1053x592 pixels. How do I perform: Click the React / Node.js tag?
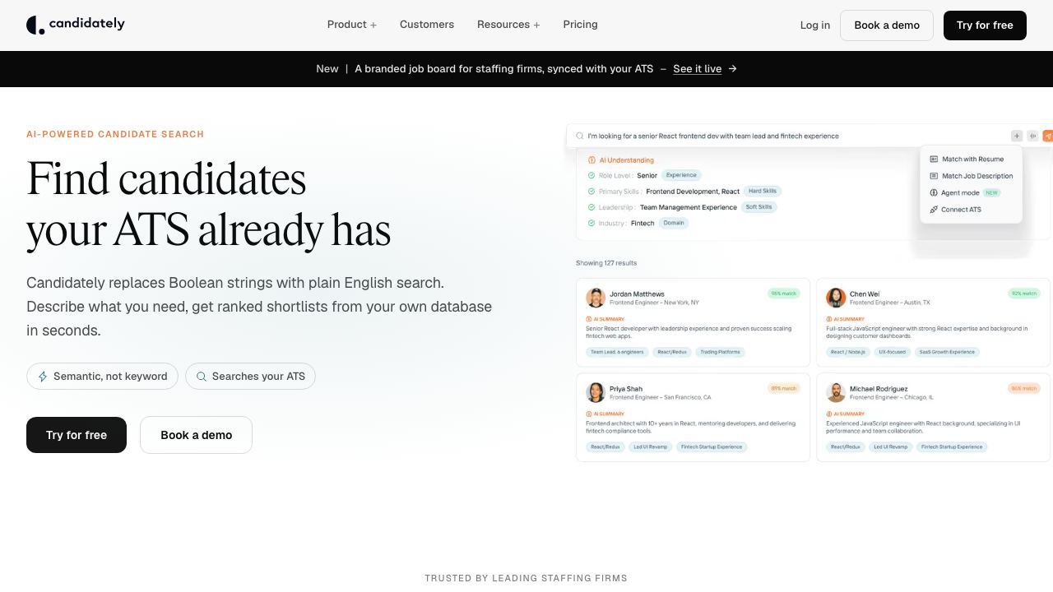847,352
